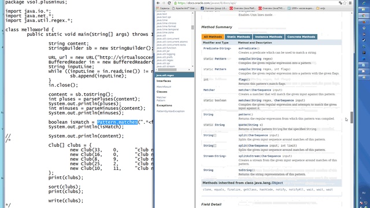Switch to the All Methods tab
The width and height of the screenshot is (370, 208).
pos(213,37)
